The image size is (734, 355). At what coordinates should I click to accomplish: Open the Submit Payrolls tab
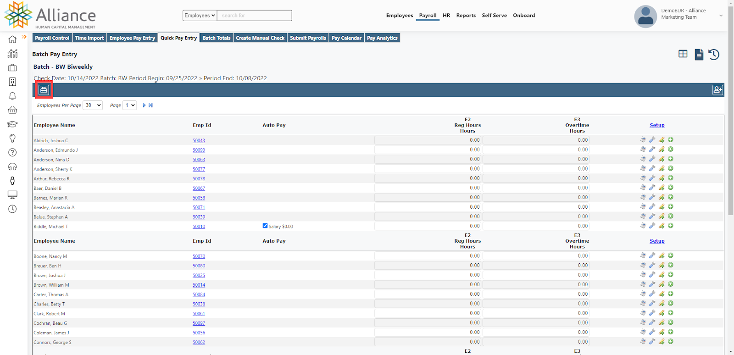coord(308,38)
